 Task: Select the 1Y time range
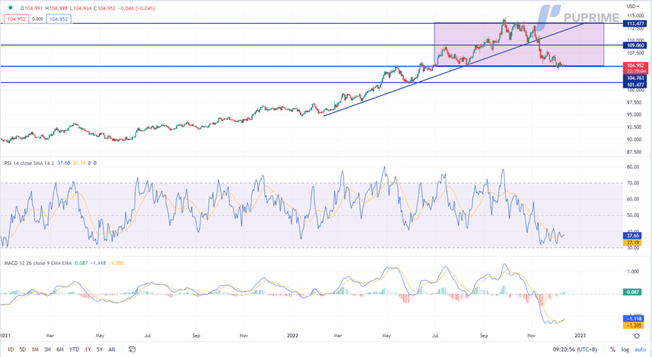88,349
